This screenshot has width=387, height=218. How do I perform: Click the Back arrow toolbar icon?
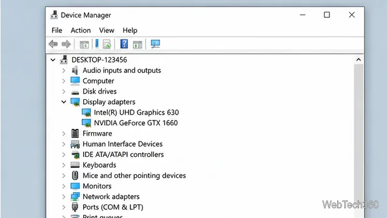[x=53, y=44]
